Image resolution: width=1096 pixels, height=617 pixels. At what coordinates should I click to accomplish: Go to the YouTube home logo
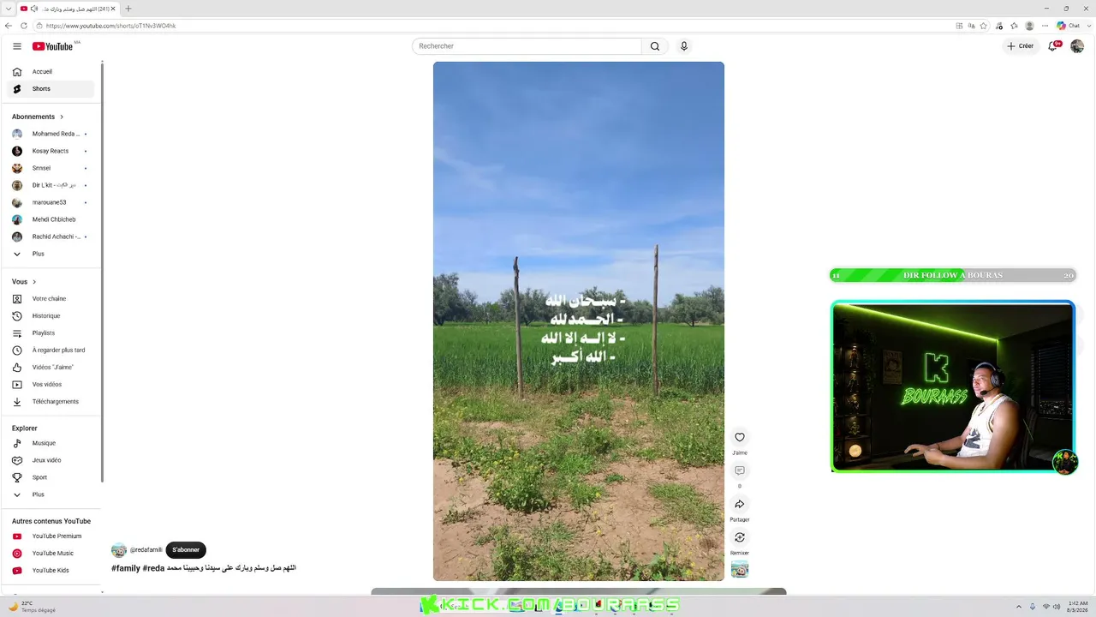tap(53, 46)
